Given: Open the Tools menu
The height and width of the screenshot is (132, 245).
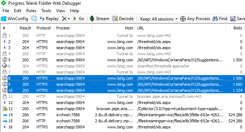Looking at the screenshot, I should [x=46, y=11].
